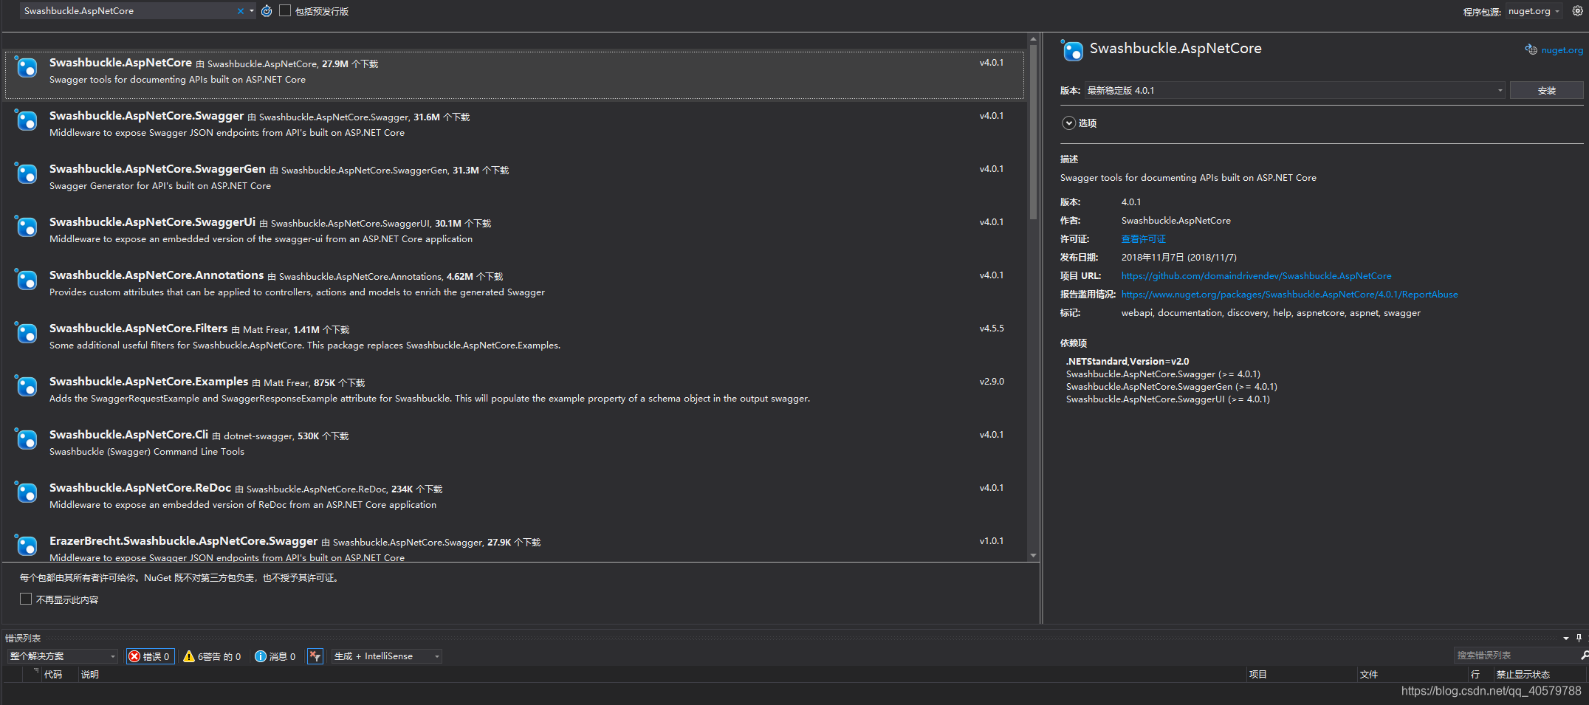Screen dimensions: 1589x705
Task: Click the Swashbuckle.AspNetCore.Swagger package title
Action: coord(146,116)
